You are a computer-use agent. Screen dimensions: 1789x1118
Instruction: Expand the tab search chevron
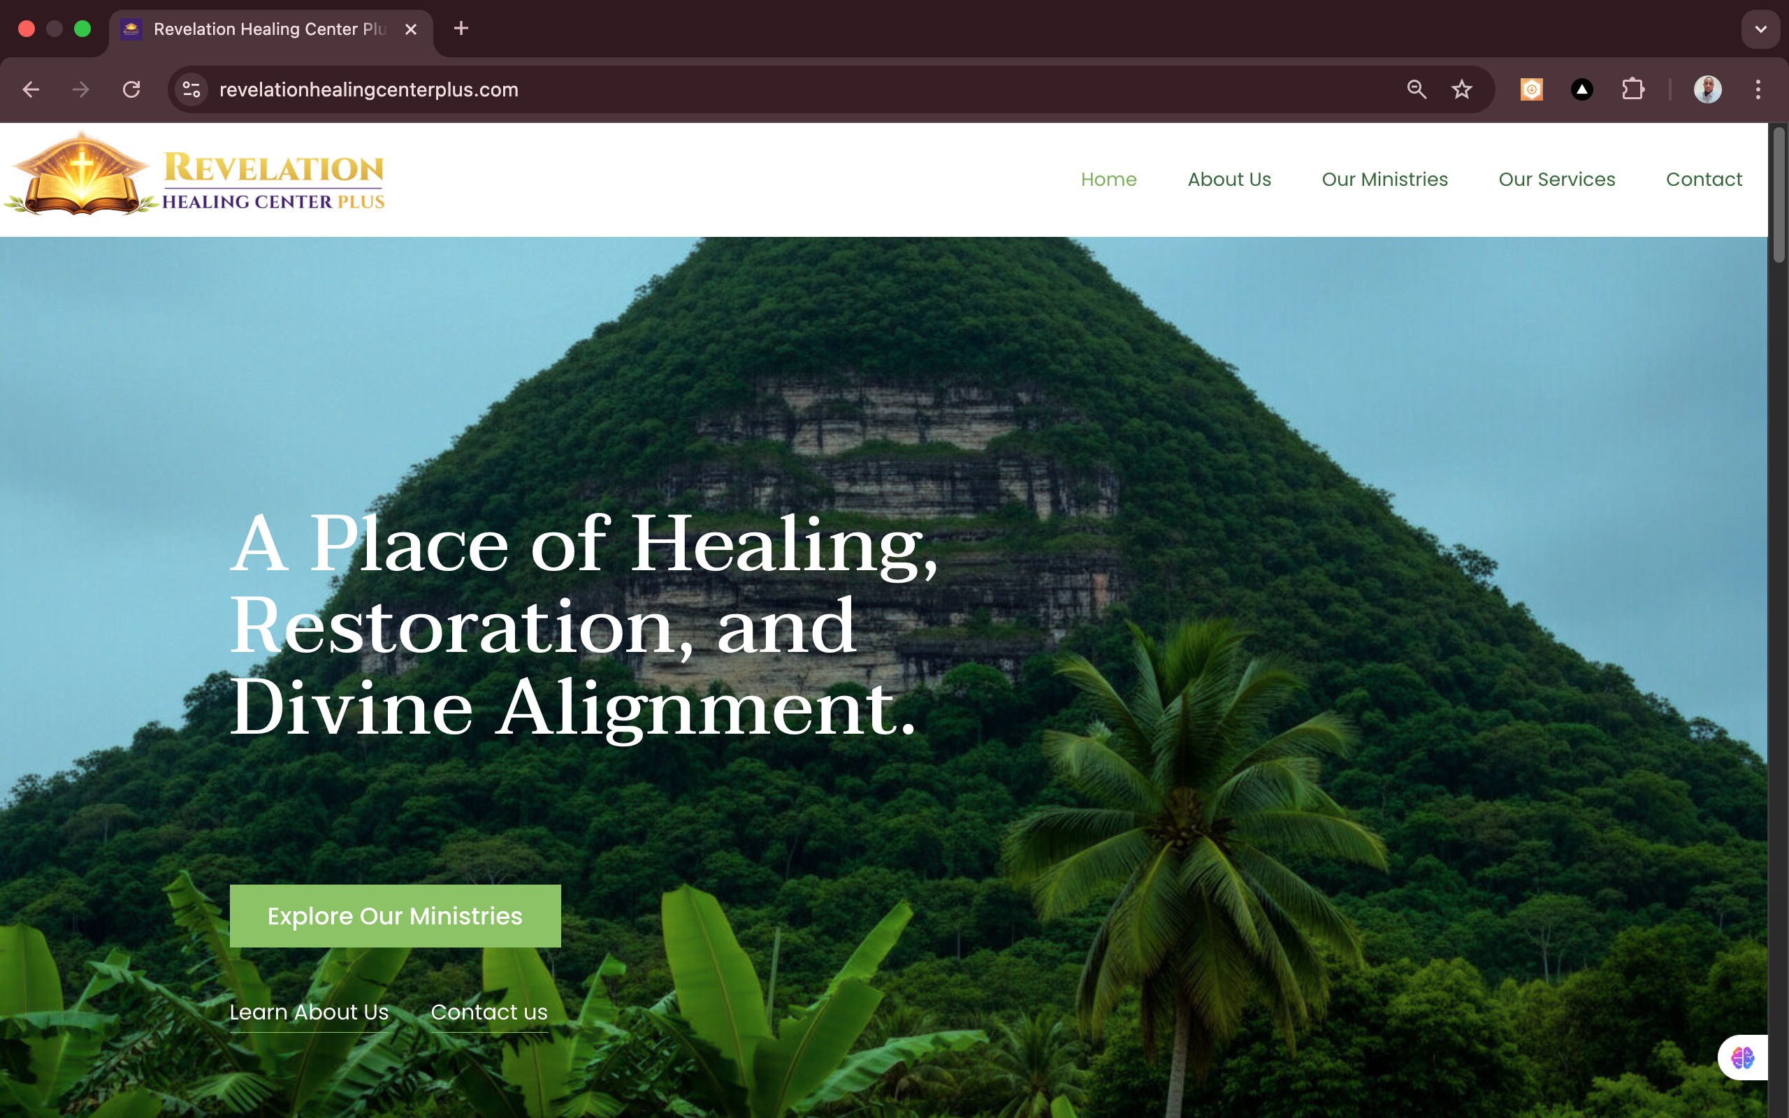[1761, 29]
